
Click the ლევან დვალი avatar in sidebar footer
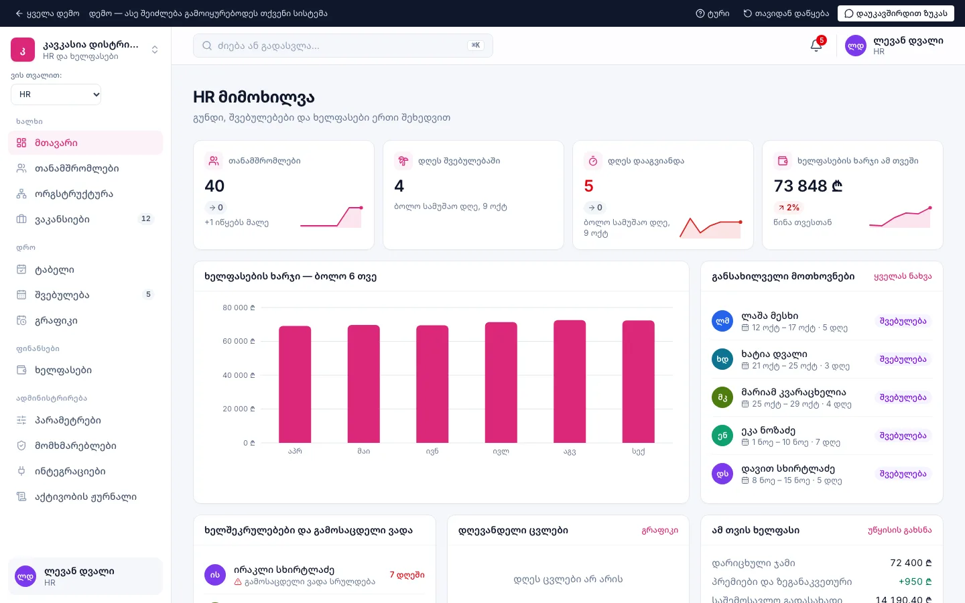(25, 576)
